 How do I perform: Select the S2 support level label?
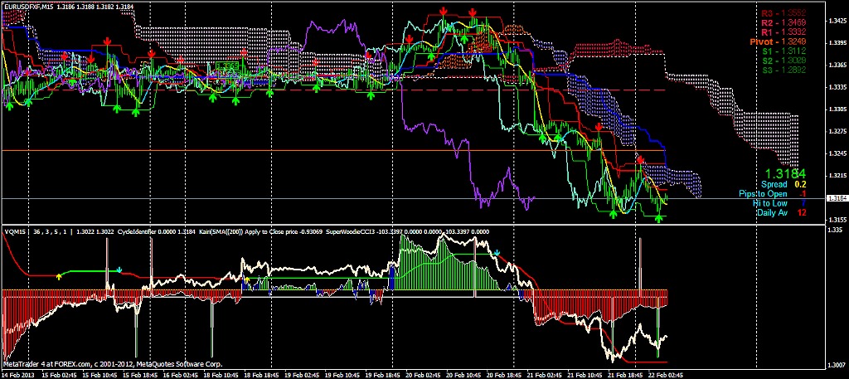point(784,60)
